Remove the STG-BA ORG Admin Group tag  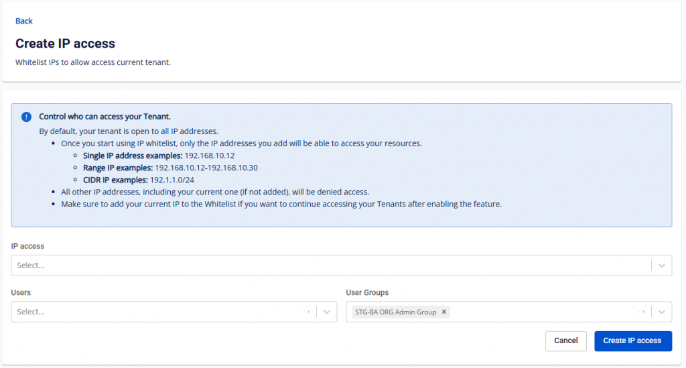[443, 312]
